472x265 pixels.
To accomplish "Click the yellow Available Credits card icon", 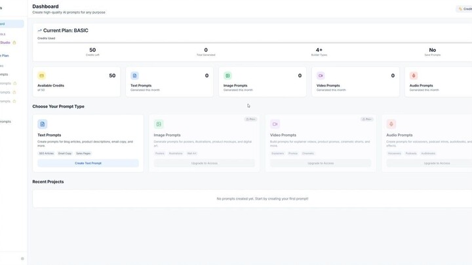I will (x=41, y=76).
